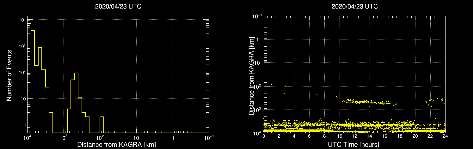Click the scatter plot y-axis tick label 10^-1
The image size is (473, 149).
tap(258, 16)
